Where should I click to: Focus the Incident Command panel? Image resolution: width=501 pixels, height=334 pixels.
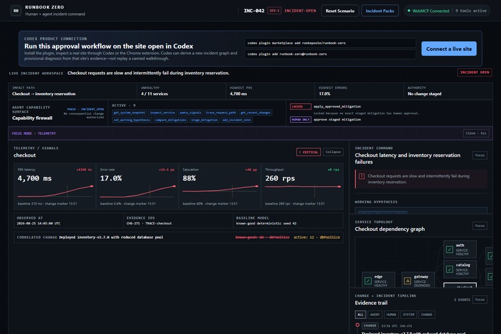tap(480, 155)
